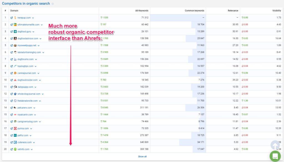Open dogfoodinsider.com external link icon
284x162 pixels.
pos(12,80)
